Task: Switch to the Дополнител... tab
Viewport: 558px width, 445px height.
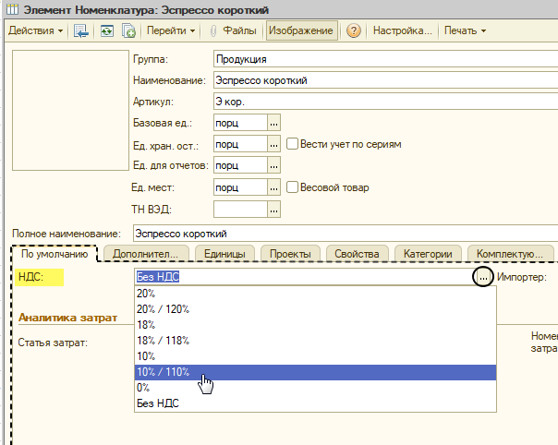Action: (x=145, y=254)
